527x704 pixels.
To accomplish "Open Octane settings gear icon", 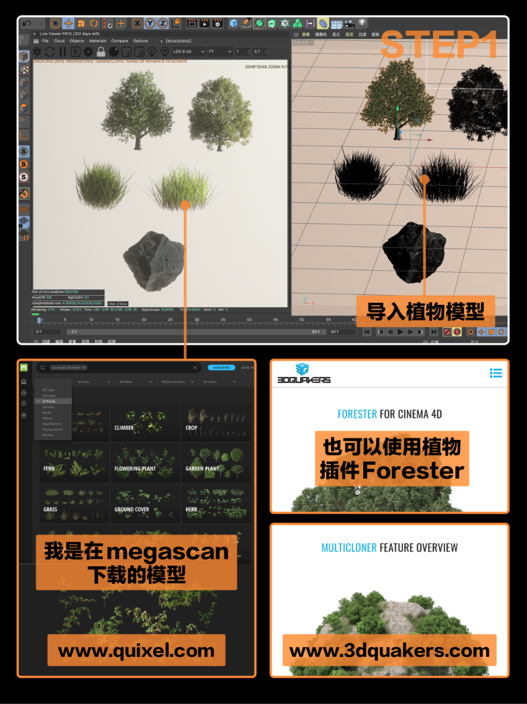I will point(88,52).
